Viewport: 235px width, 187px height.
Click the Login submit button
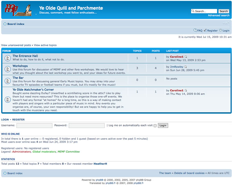click(163, 125)
